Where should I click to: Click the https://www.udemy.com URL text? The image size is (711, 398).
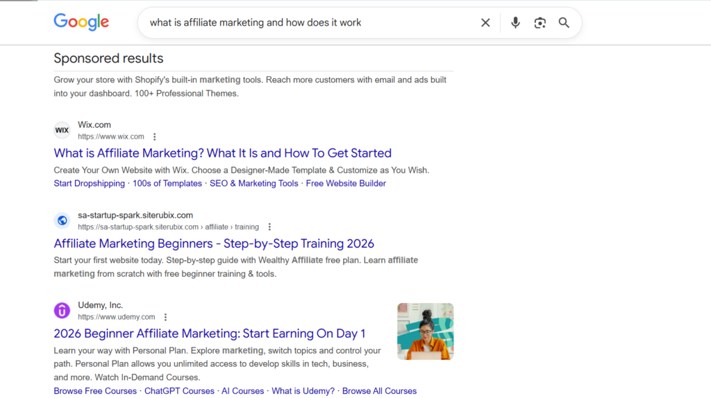click(116, 317)
